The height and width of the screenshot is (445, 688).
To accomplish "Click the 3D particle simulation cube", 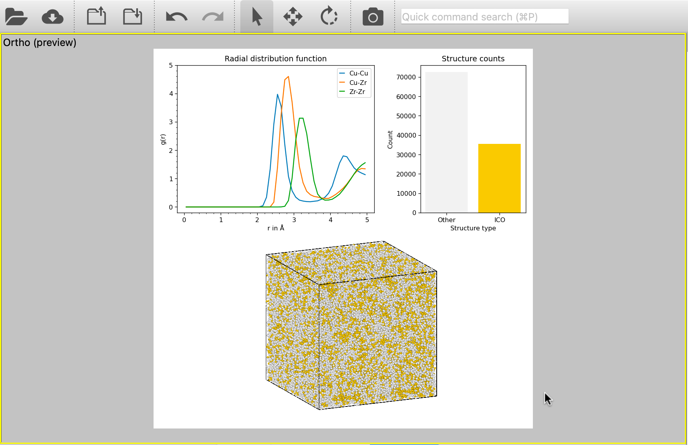I will tap(351, 325).
